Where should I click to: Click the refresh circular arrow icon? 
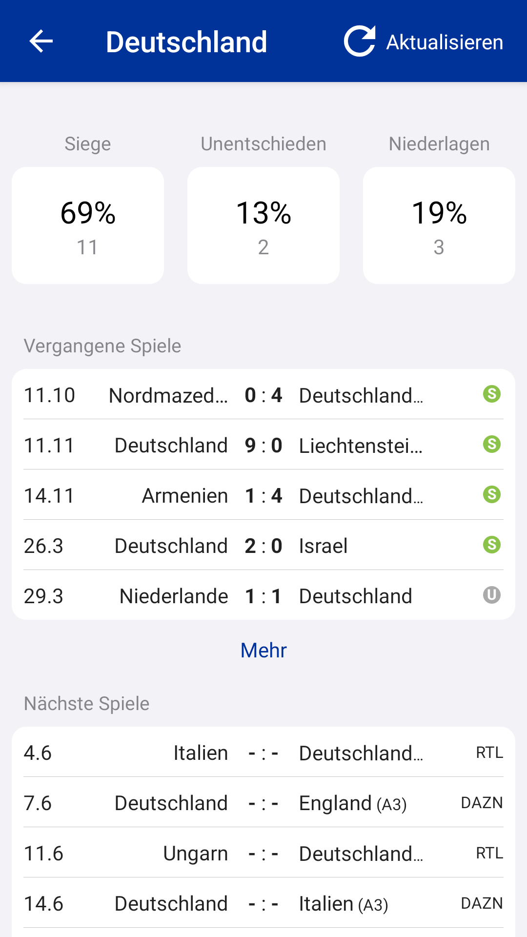[x=360, y=41]
